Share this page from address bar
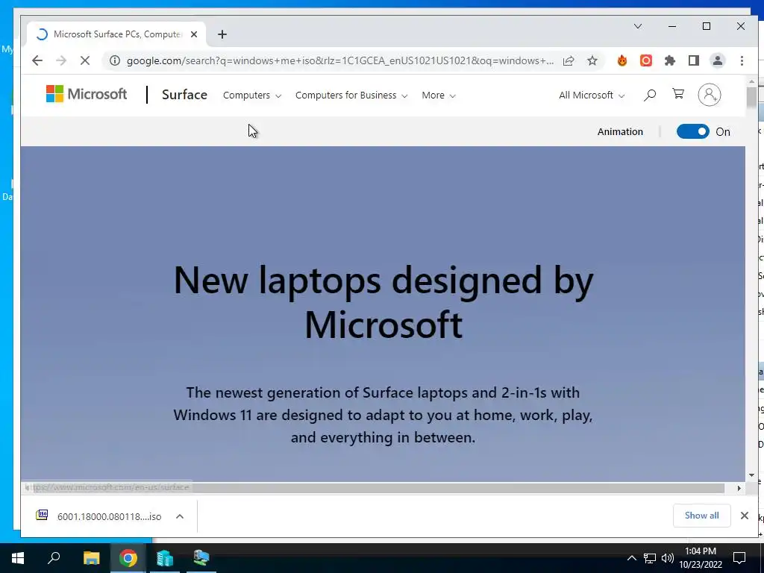Image resolution: width=764 pixels, height=573 pixels. click(x=568, y=60)
